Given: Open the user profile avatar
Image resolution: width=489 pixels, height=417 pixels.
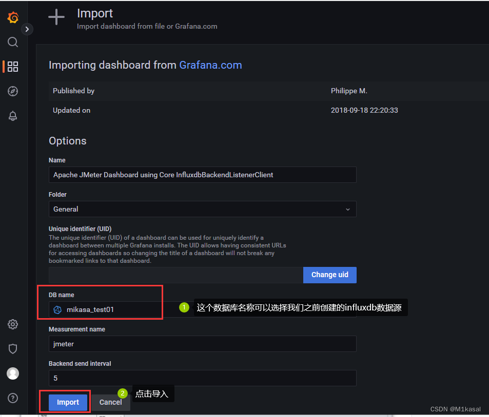Looking at the screenshot, I should coord(13,373).
